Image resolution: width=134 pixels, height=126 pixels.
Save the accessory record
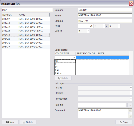click(x=124, y=122)
